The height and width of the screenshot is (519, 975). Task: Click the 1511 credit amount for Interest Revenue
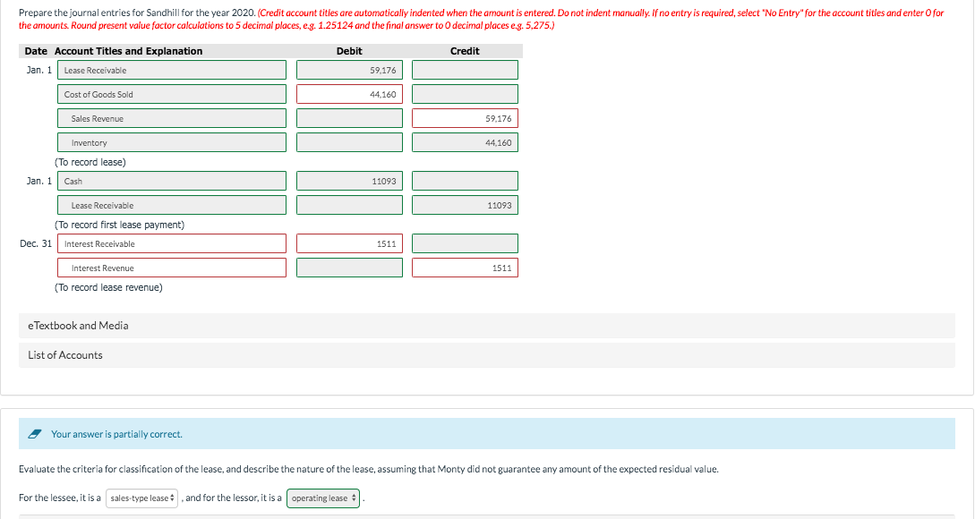click(x=465, y=268)
